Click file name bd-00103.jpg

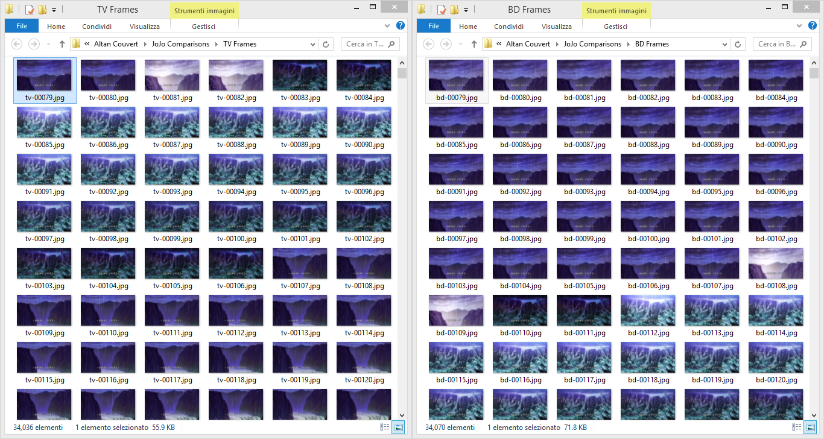pyautogui.click(x=456, y=286)
